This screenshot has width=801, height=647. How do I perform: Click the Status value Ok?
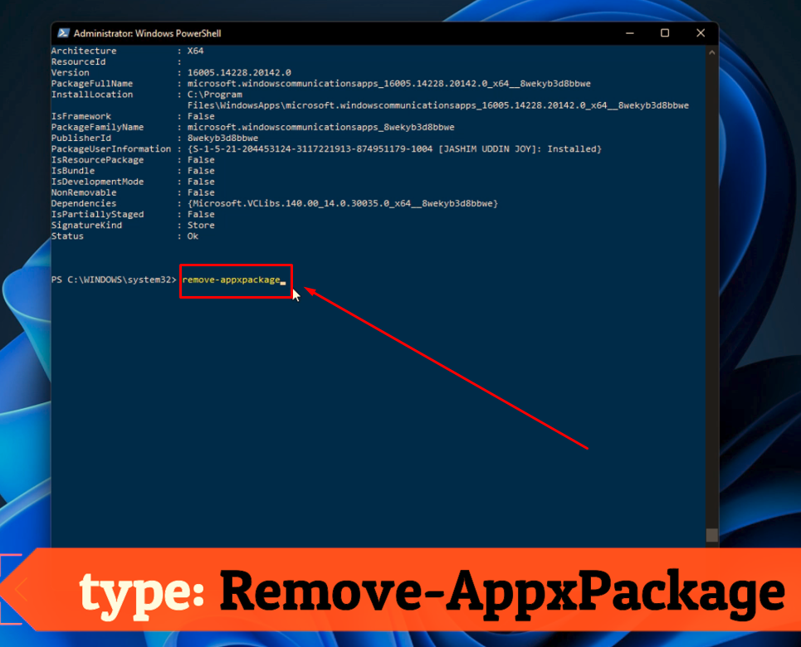pyautogui.click(x=193, y=236)
